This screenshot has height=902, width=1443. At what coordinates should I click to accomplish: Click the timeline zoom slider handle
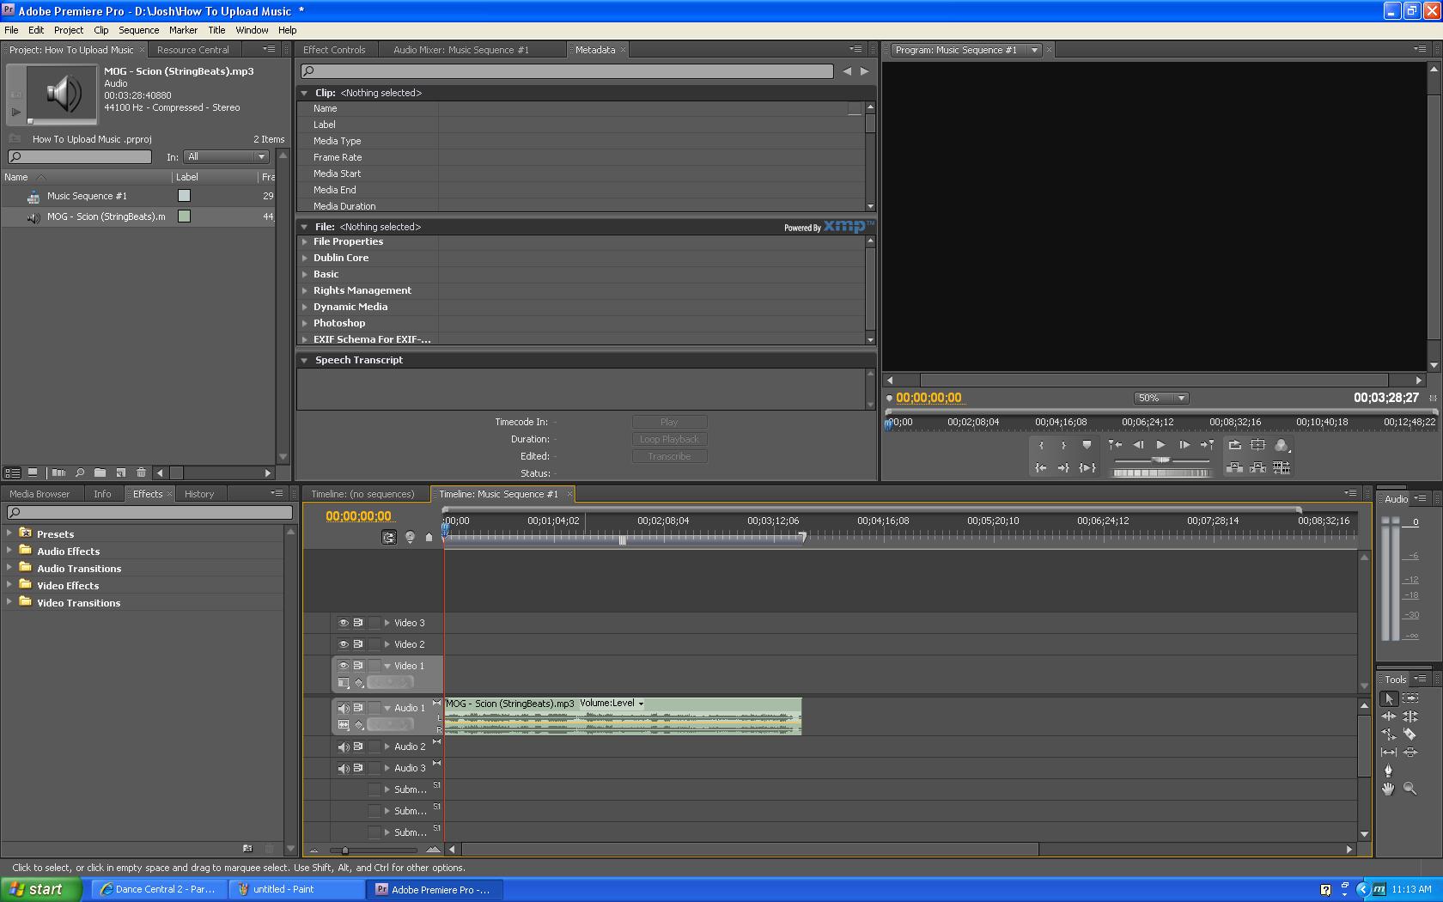click(x=345, y=850)
